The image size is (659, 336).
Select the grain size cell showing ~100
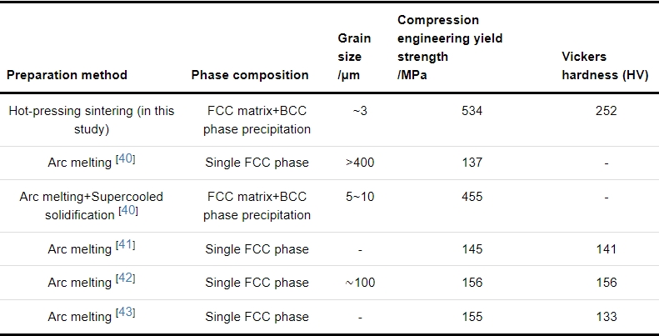[x=361, y=283]
